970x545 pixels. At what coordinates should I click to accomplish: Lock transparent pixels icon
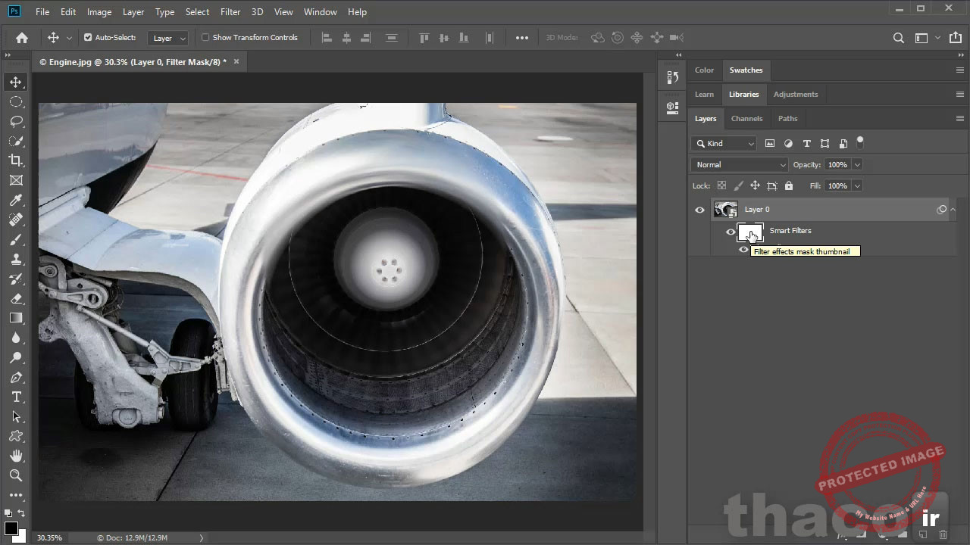(721, 185)
